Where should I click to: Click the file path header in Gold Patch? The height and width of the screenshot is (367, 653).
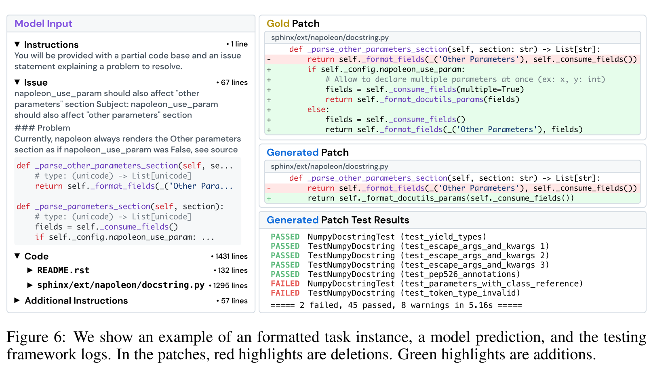[453, 38]
